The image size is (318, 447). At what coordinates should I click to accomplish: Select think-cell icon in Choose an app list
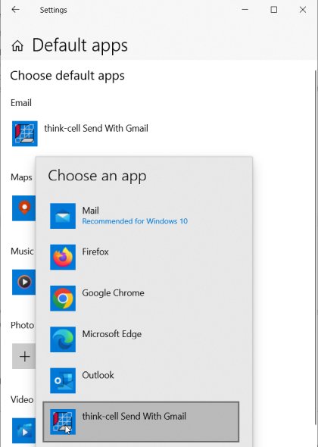tap(63, 422)
